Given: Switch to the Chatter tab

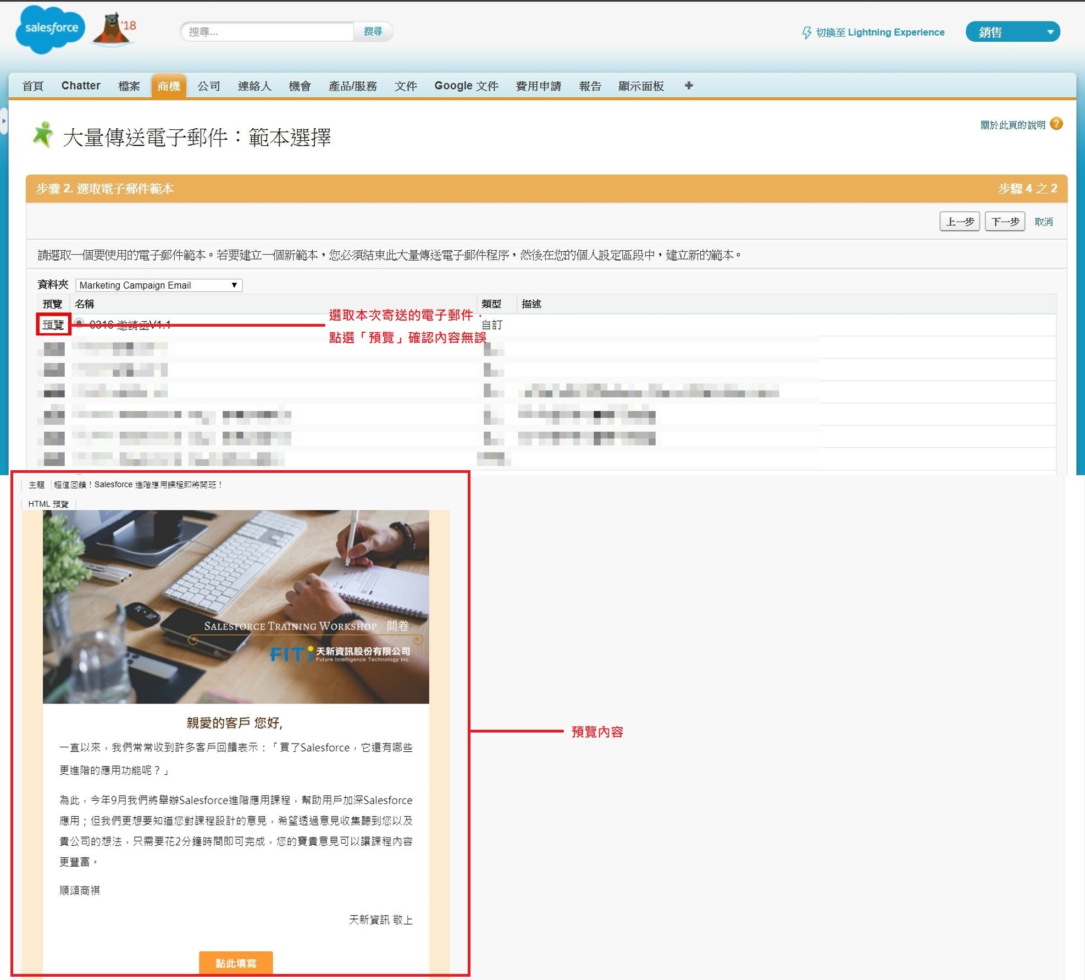Looking at the screenshot, I should coord(80,85).
